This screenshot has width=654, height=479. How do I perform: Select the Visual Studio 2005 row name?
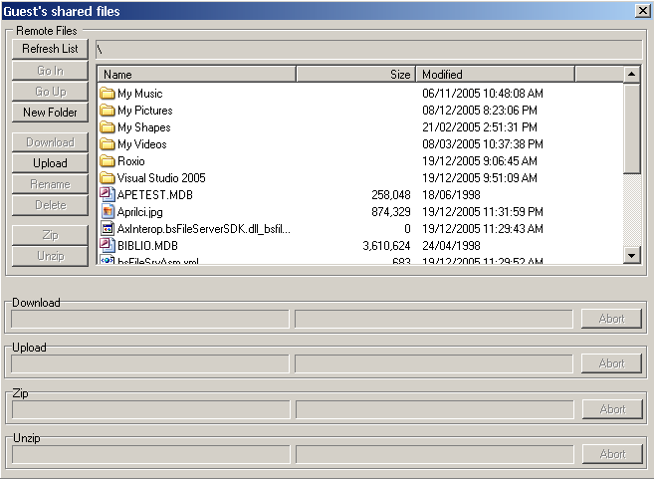(x=161, y=178)
